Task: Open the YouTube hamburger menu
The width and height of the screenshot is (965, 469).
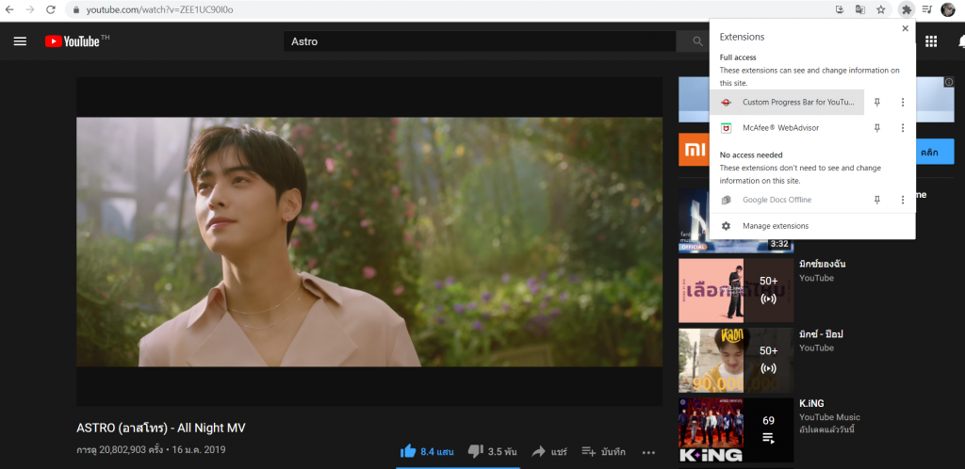Action: click(21, 41)
